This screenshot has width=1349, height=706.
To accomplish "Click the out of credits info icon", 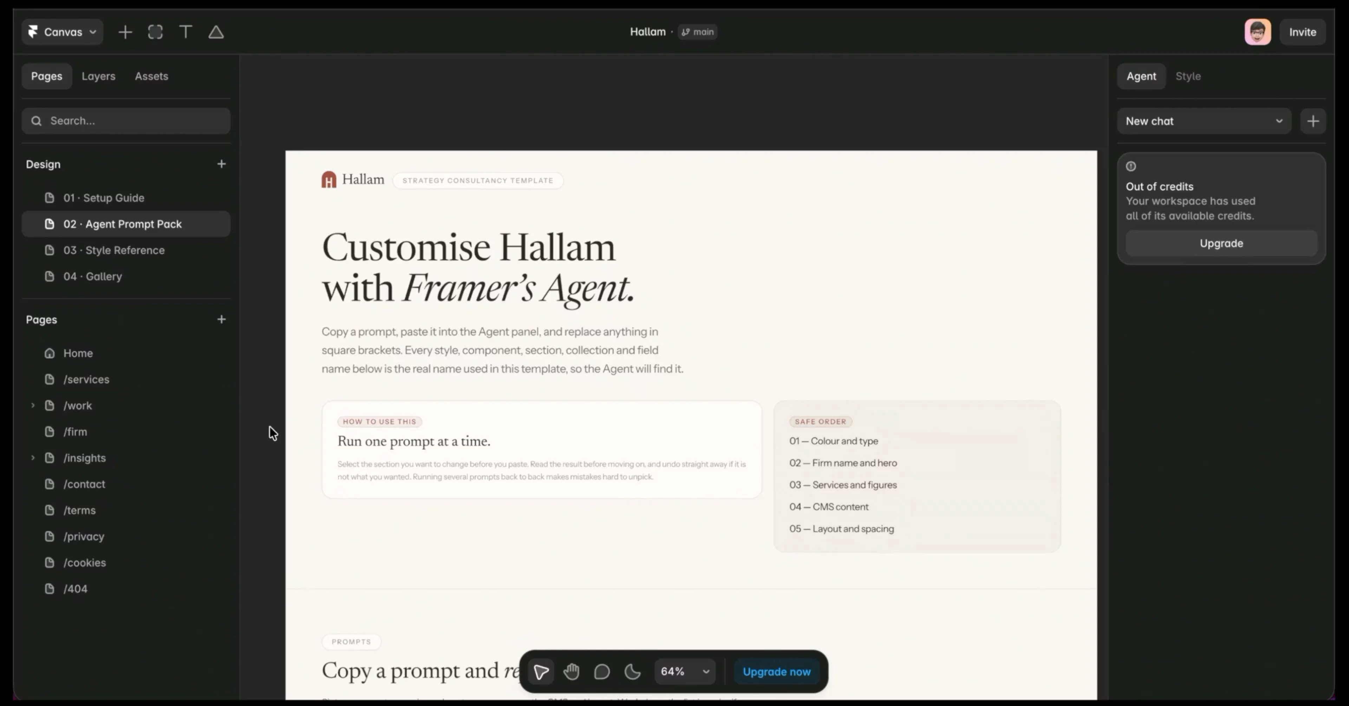I will point(1131,166).
